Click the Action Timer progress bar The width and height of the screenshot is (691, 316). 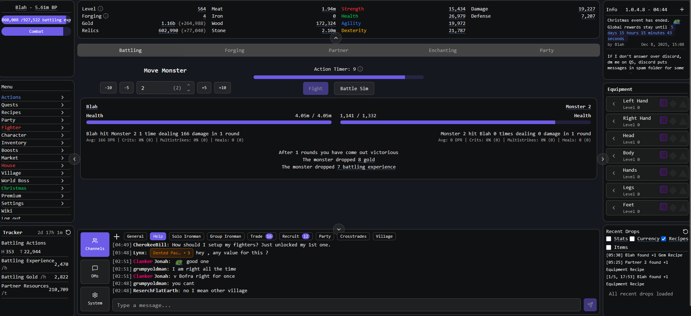[338, 77]
